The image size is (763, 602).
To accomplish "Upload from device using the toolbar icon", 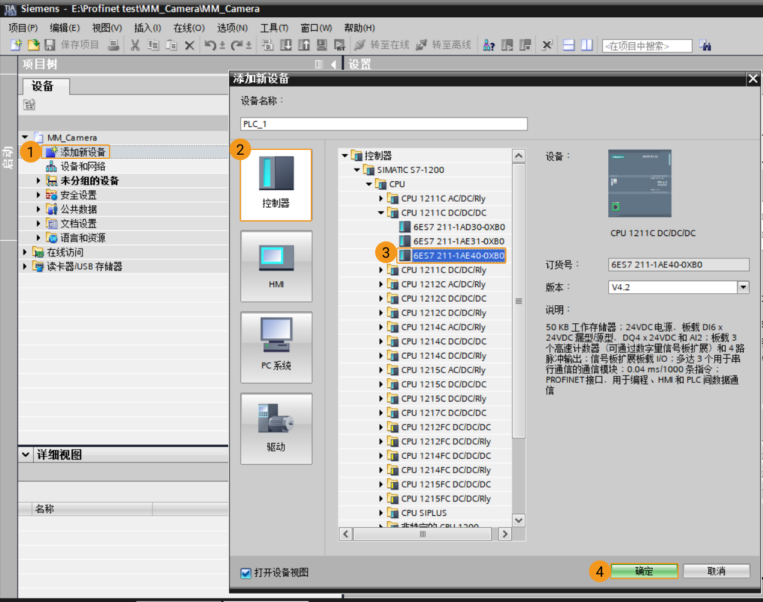I will [304, 45].
